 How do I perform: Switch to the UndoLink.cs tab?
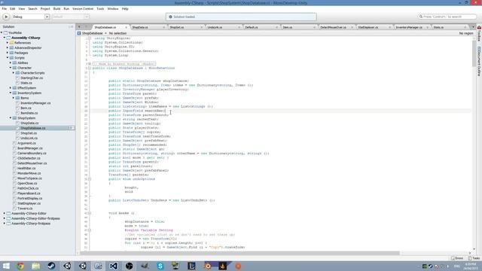click(x=215, y=27)
